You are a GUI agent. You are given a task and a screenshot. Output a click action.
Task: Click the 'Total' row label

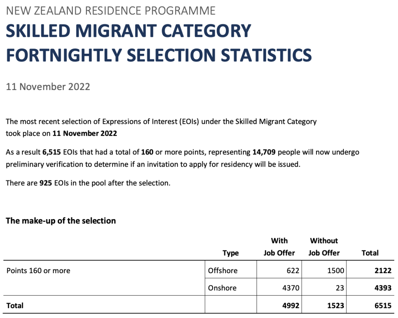15,306
